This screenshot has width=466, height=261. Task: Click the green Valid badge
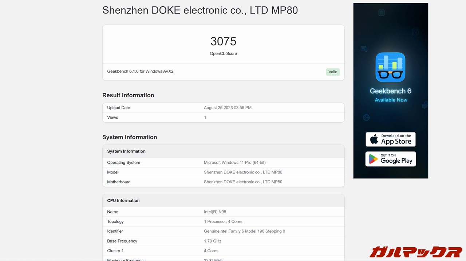[x=333, y=72]
